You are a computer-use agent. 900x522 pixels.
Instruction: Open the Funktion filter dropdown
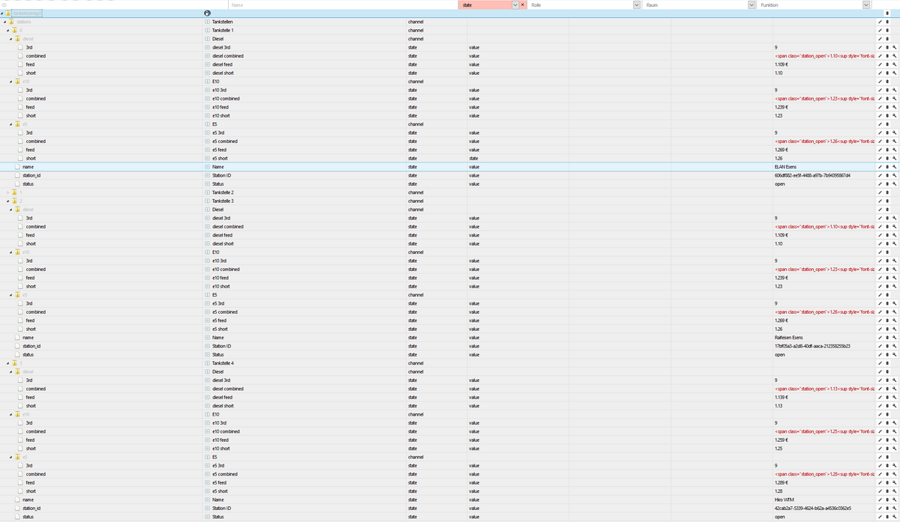(866, 5)
